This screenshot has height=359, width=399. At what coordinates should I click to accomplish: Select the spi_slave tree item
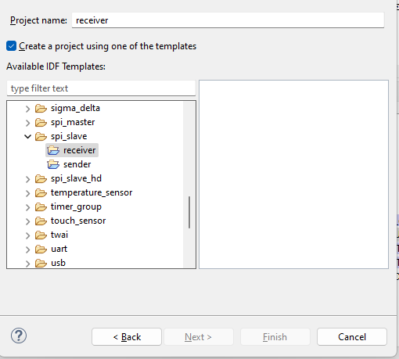69,136
